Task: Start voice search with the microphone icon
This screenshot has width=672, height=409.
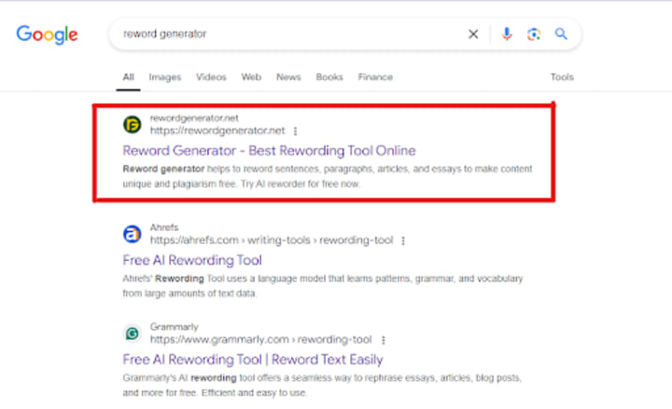Action: pyautogui.click(x=507, y=34)
